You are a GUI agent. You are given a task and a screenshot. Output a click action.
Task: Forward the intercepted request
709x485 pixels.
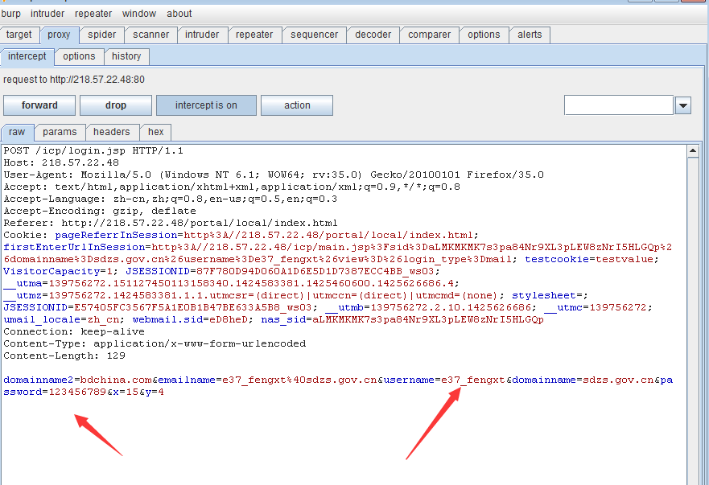pos(39,105)
